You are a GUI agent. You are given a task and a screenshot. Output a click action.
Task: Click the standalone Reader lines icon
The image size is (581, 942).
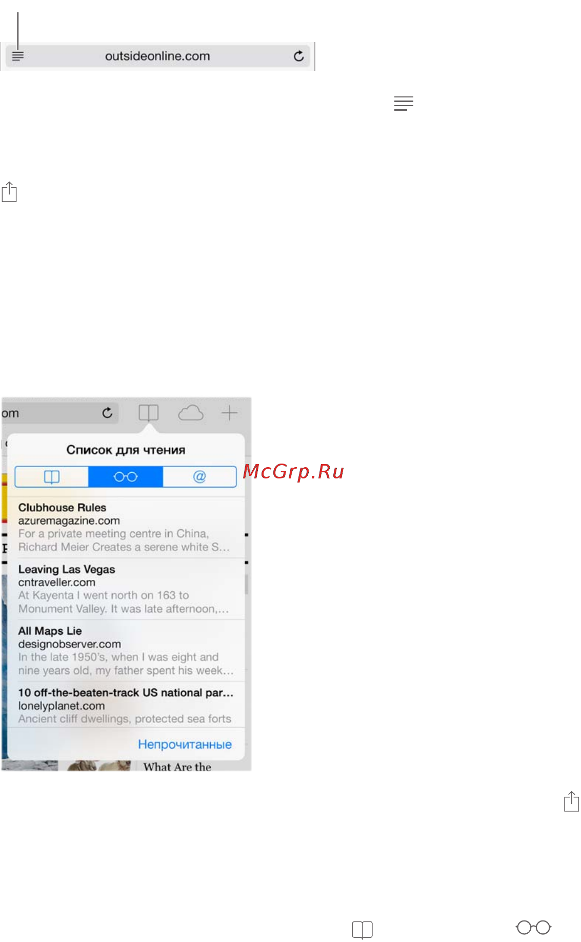pos(404,103)
